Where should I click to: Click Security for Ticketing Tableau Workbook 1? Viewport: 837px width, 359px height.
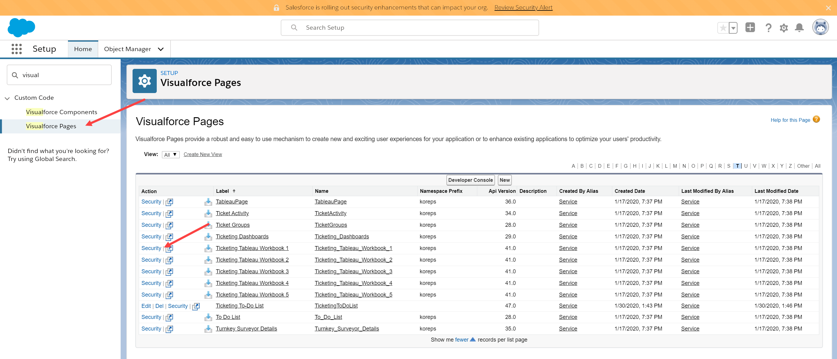tap(151, 248)
